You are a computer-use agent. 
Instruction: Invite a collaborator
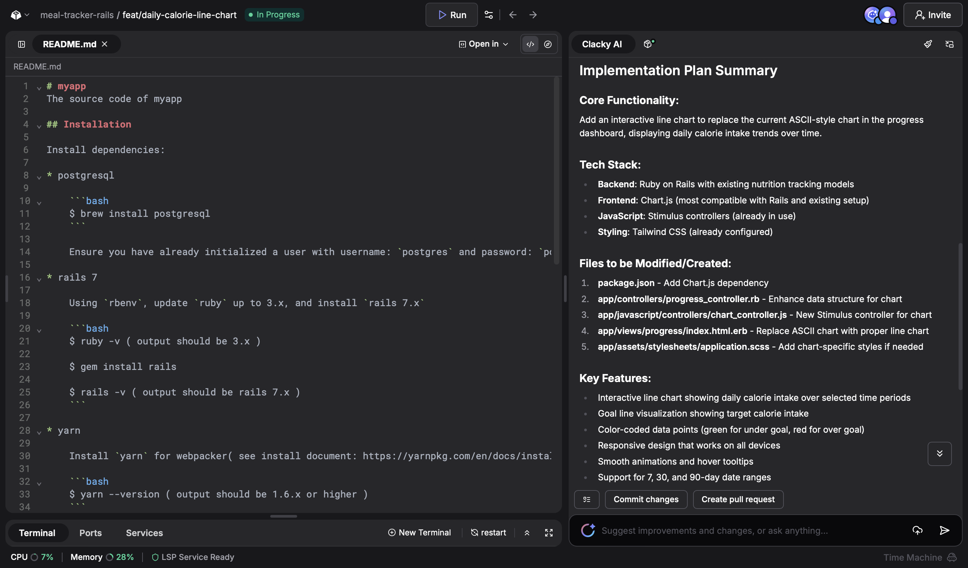933,15
